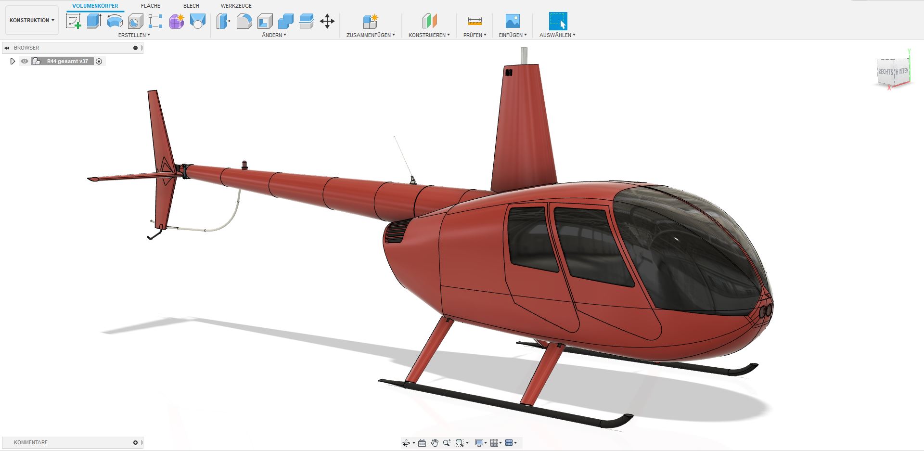Viewport: 924px width, 451px height.
Task: Select the Shell tool icon
Action: tap(265, 21)
